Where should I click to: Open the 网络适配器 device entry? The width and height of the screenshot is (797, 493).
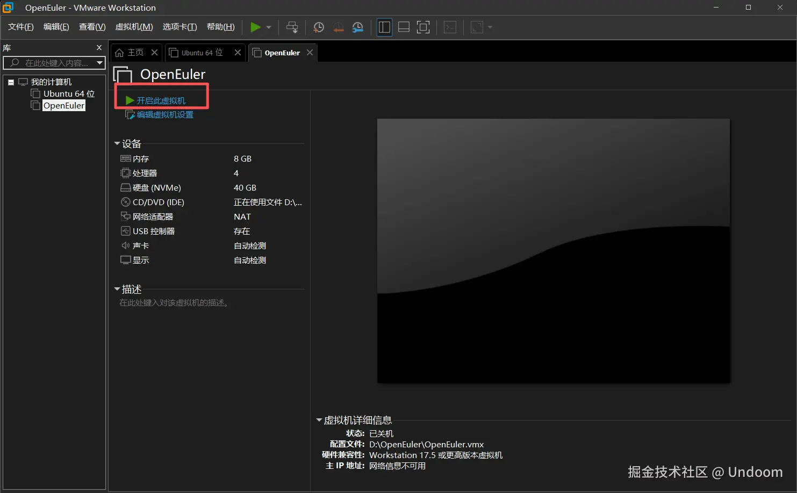point(147,216)
